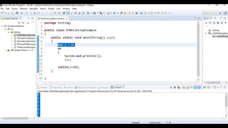Click the Search flashlight toolbar icon

[x=129, y=13]
